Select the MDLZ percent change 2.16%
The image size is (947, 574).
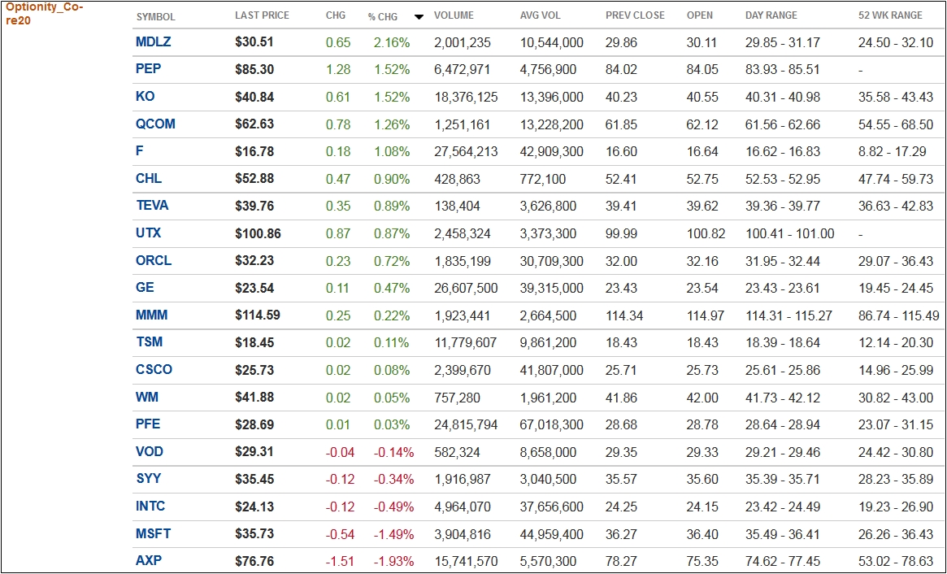click(392, 42)
